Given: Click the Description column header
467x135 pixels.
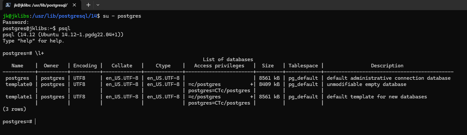Looking at the screenshot, I should point(387,66).
